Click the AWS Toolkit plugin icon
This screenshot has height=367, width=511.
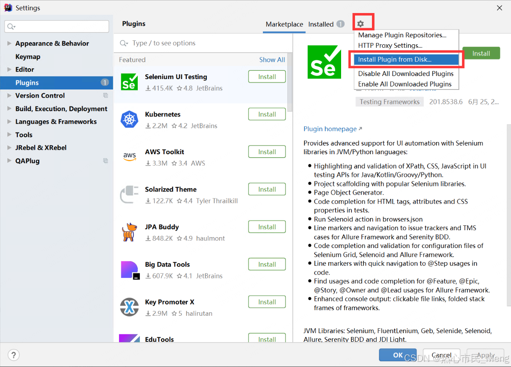coord(129,157)
